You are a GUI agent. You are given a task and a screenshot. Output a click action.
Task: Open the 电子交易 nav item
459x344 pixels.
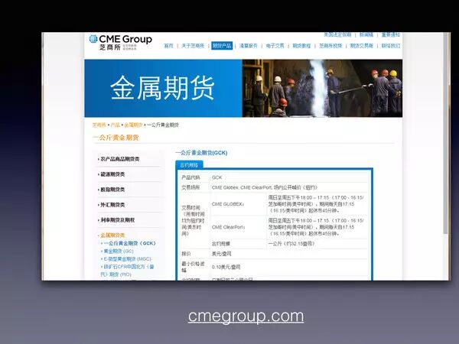coord(275,46)
